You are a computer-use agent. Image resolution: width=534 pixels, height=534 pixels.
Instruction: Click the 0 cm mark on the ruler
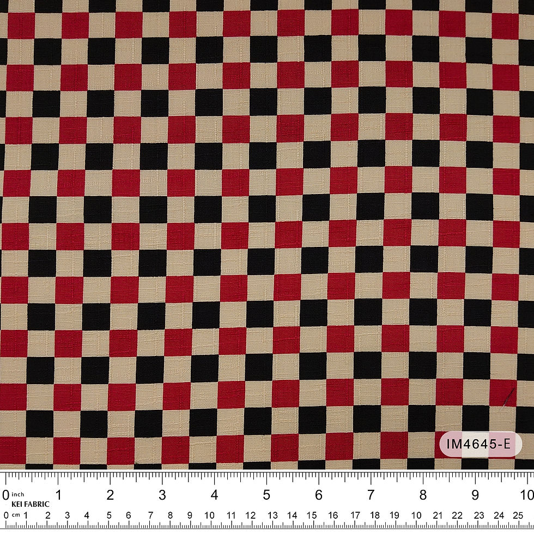pos(5,515)
